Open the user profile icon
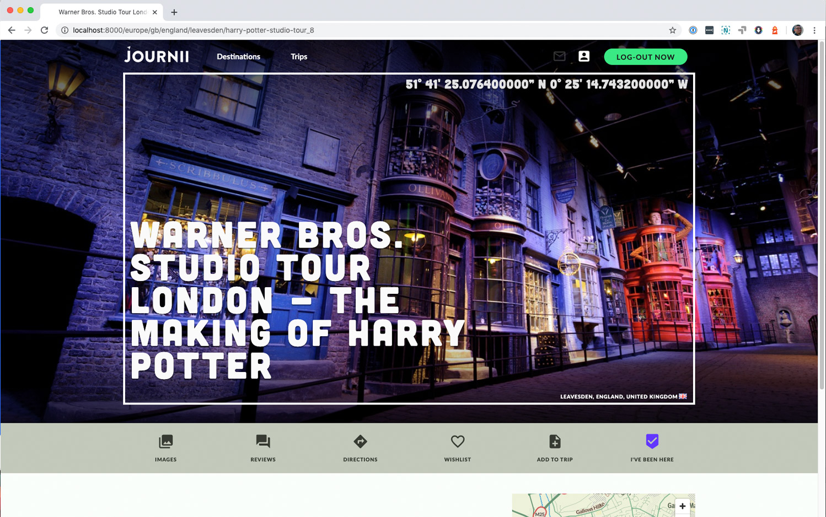This screenshot has height=517, width=826. coord(584,56)
